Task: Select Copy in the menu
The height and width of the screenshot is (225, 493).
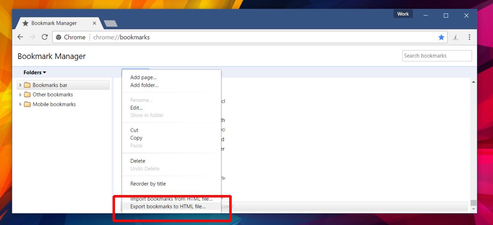Action: pyautogui.click(x=136, y=138)
